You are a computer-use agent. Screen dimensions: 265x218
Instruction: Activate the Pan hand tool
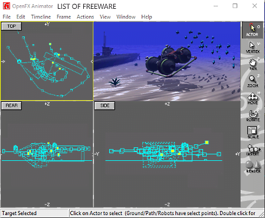[x=253, y=64]
